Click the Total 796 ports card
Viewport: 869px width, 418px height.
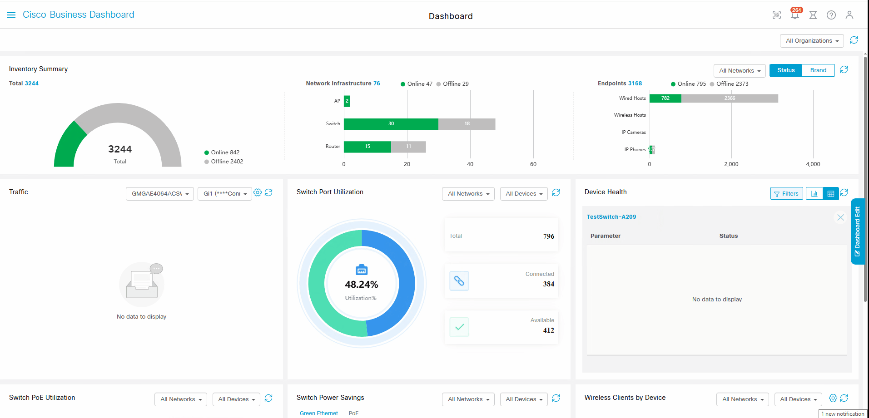coord(502,235)
